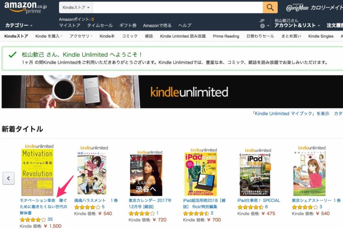Click the carousel previous arrow button
This screenshot has height=229, width=343.
click(x=9, y=178)
